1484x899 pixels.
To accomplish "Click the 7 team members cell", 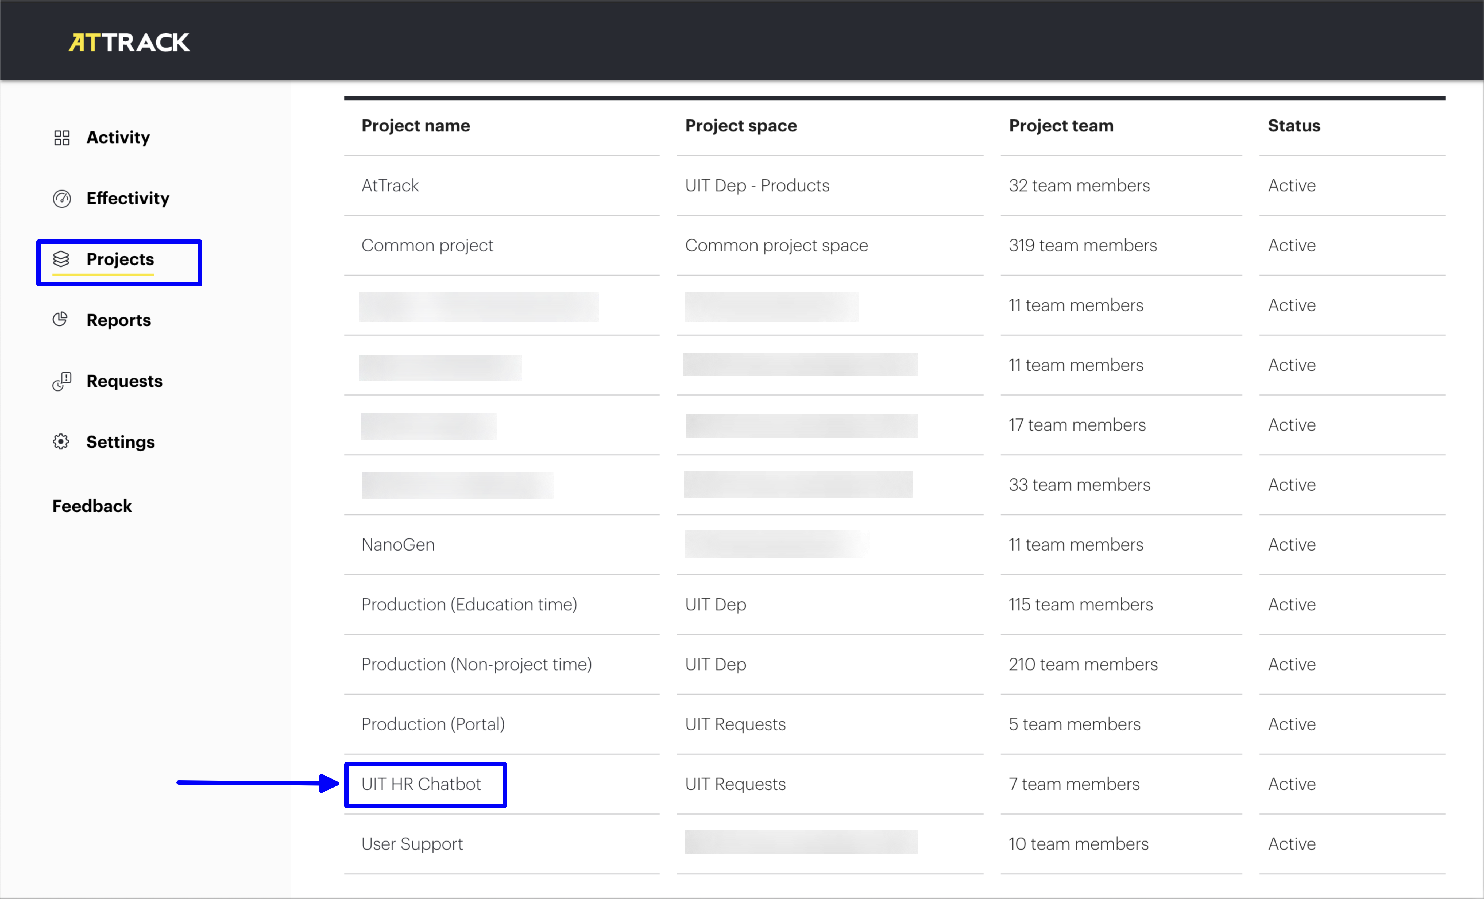I will point(1074,784).
